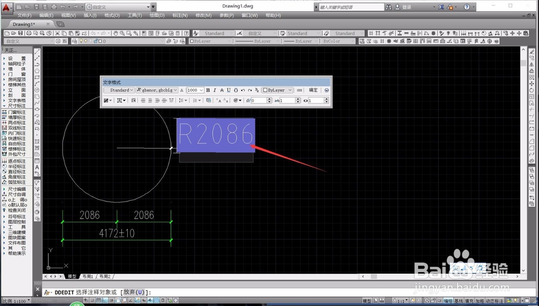Viewport: 539px width, 306px height.
Task: Redo edit in text format toolbar
Action: click(x=250, y=90)
